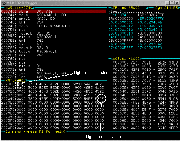The image size is (180, 141).
Task: Click the move.l $204048.l, D0 line
Action: (x=27, y=14)
